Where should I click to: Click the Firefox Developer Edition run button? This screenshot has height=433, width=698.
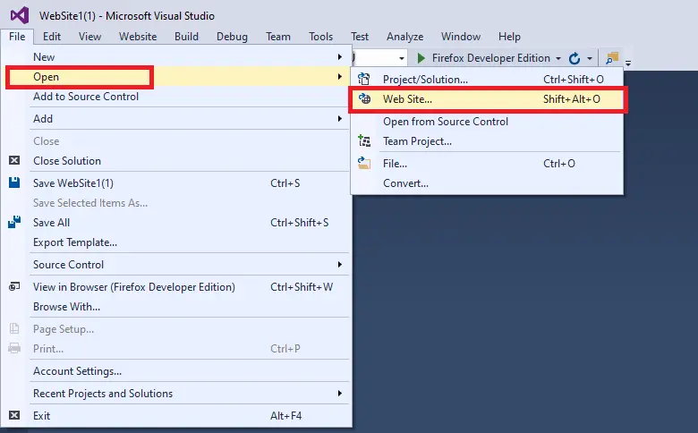click(484, 58)
